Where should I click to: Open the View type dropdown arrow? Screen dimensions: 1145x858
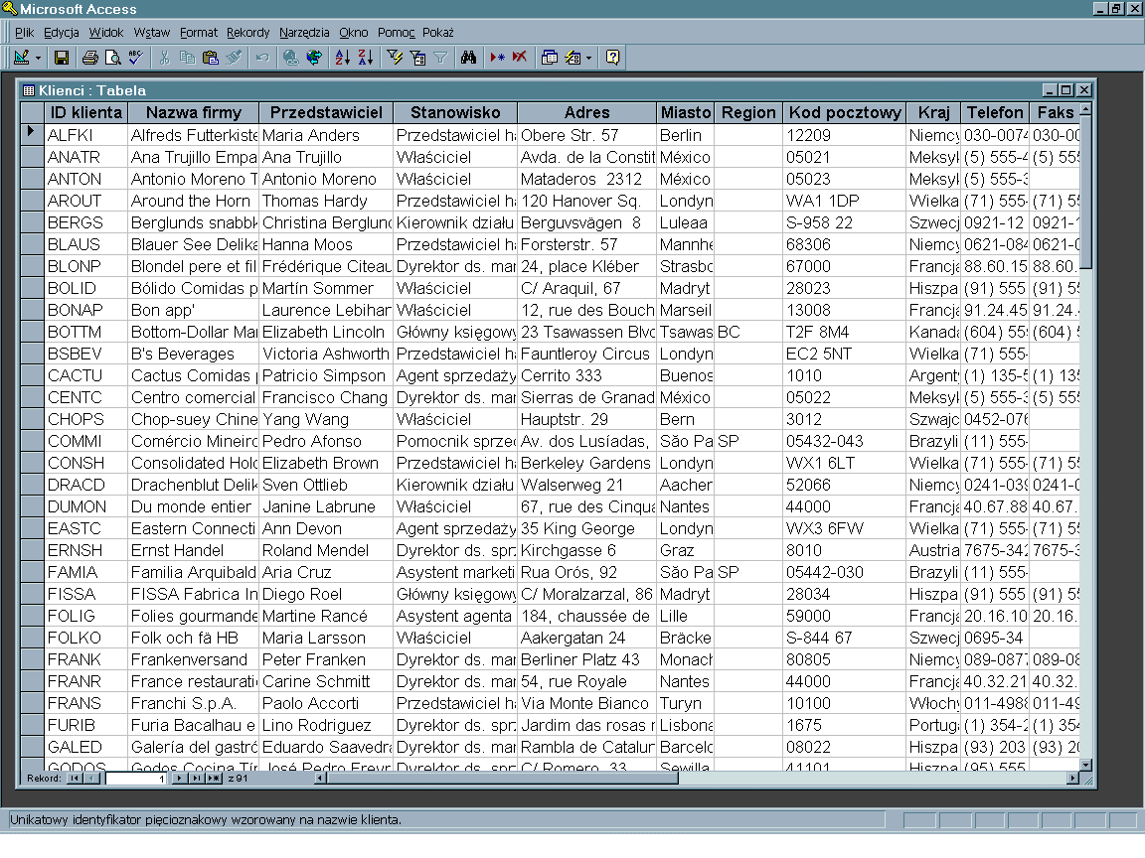point(38,58)
